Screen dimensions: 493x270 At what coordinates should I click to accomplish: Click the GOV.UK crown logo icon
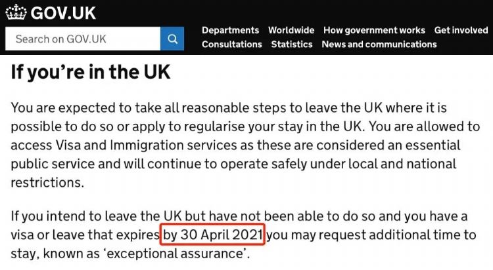[16, 12]
